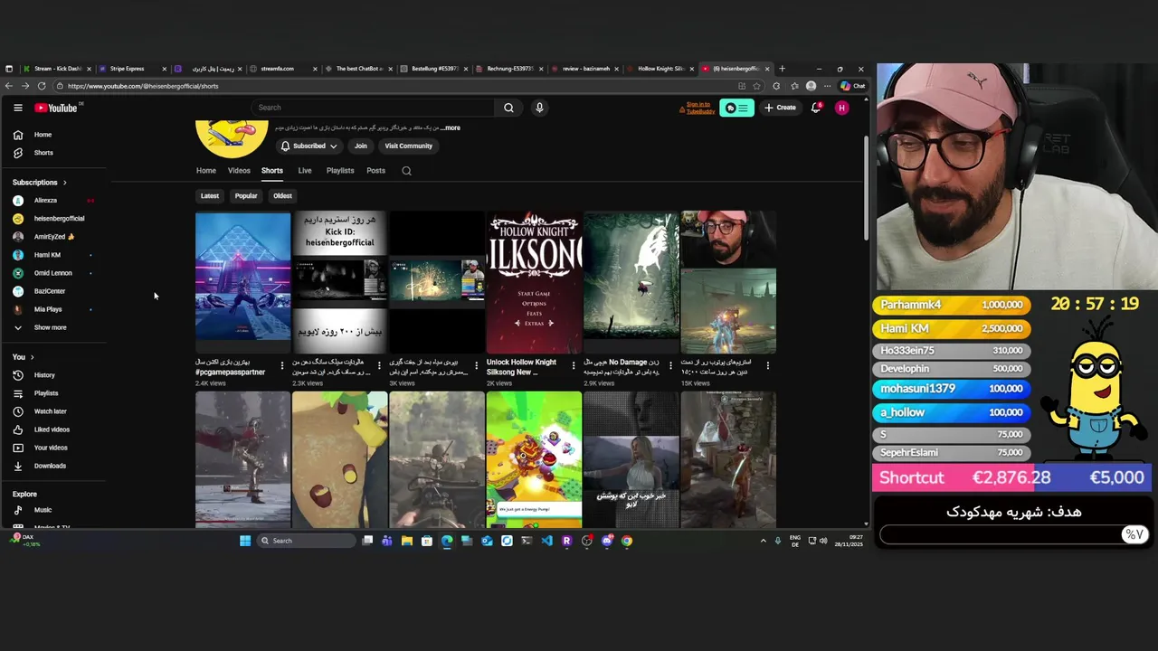Search within the channel magnifier icon
This screenshot has height=651, width=1158.
click(406, 171)
